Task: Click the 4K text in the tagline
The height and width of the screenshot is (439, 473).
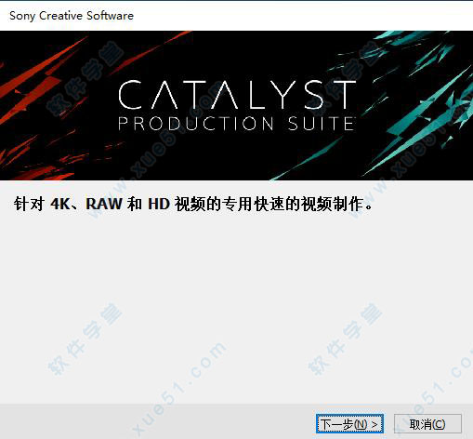Action: (x=60, y=204)
